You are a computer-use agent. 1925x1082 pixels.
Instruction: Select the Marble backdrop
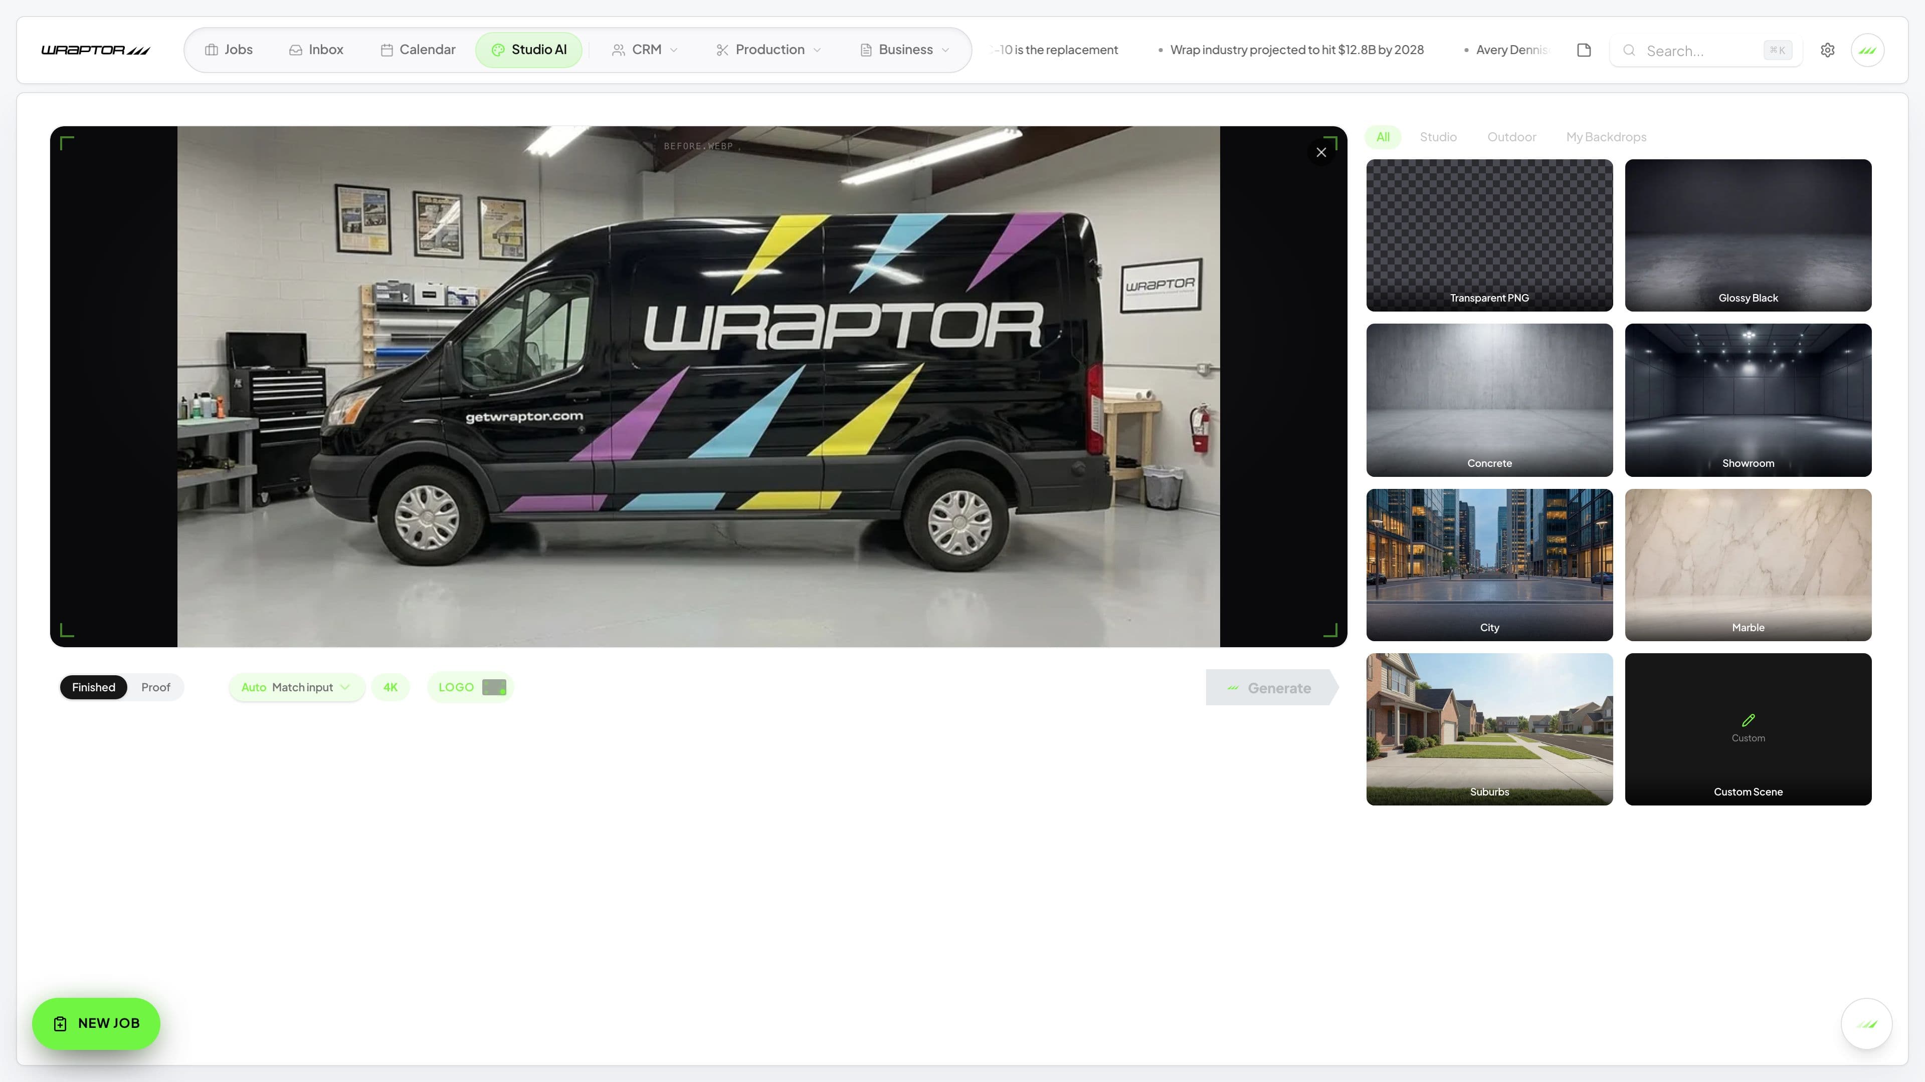coord(1748,565)
